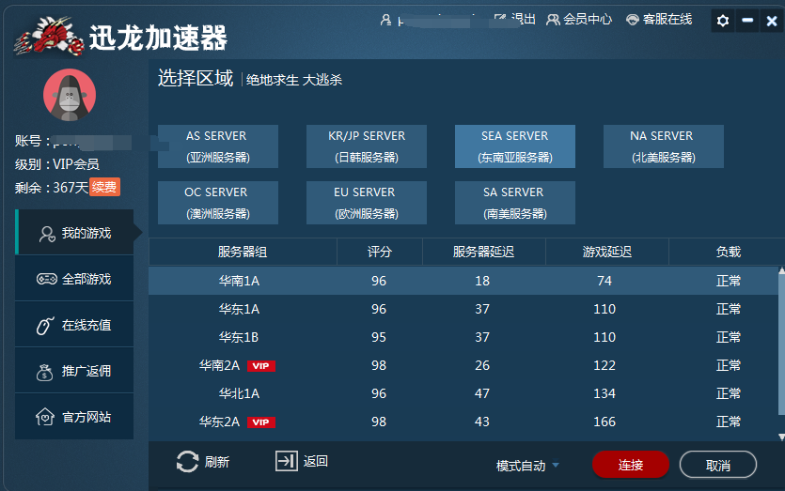The height and width of the screenshot is (491, 785).
Task: Select NA SERVER (北美服务器)
Action: point(664,146)
